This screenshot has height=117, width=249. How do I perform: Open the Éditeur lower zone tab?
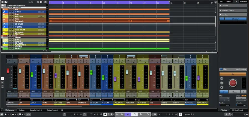pyautogui.click(x=22, y=110)
